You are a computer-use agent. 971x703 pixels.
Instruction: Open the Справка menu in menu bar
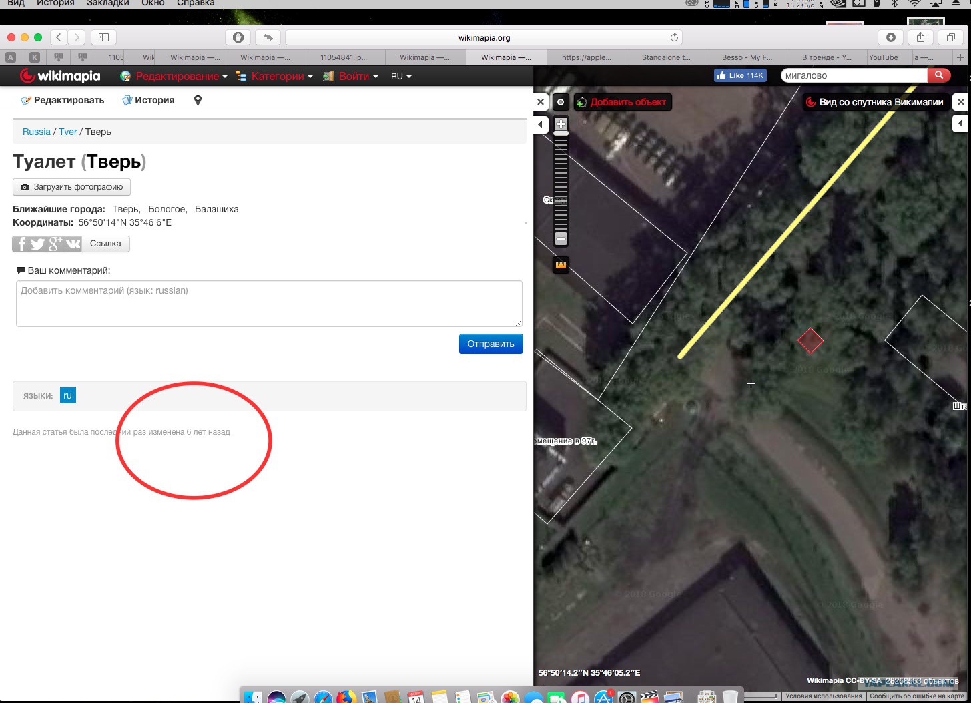coord(196,3)
